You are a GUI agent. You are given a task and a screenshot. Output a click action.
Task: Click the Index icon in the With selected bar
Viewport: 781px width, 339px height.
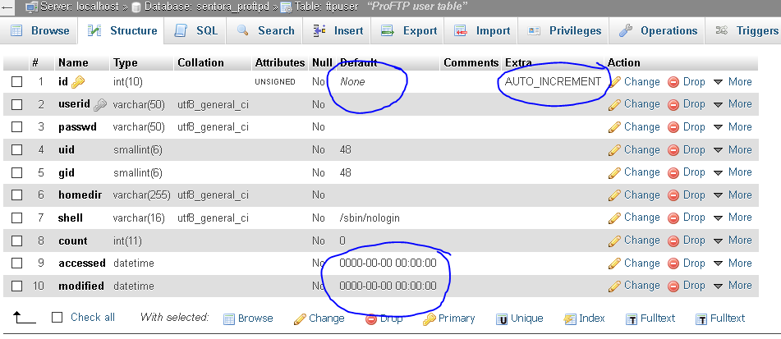tap(570, 319)
